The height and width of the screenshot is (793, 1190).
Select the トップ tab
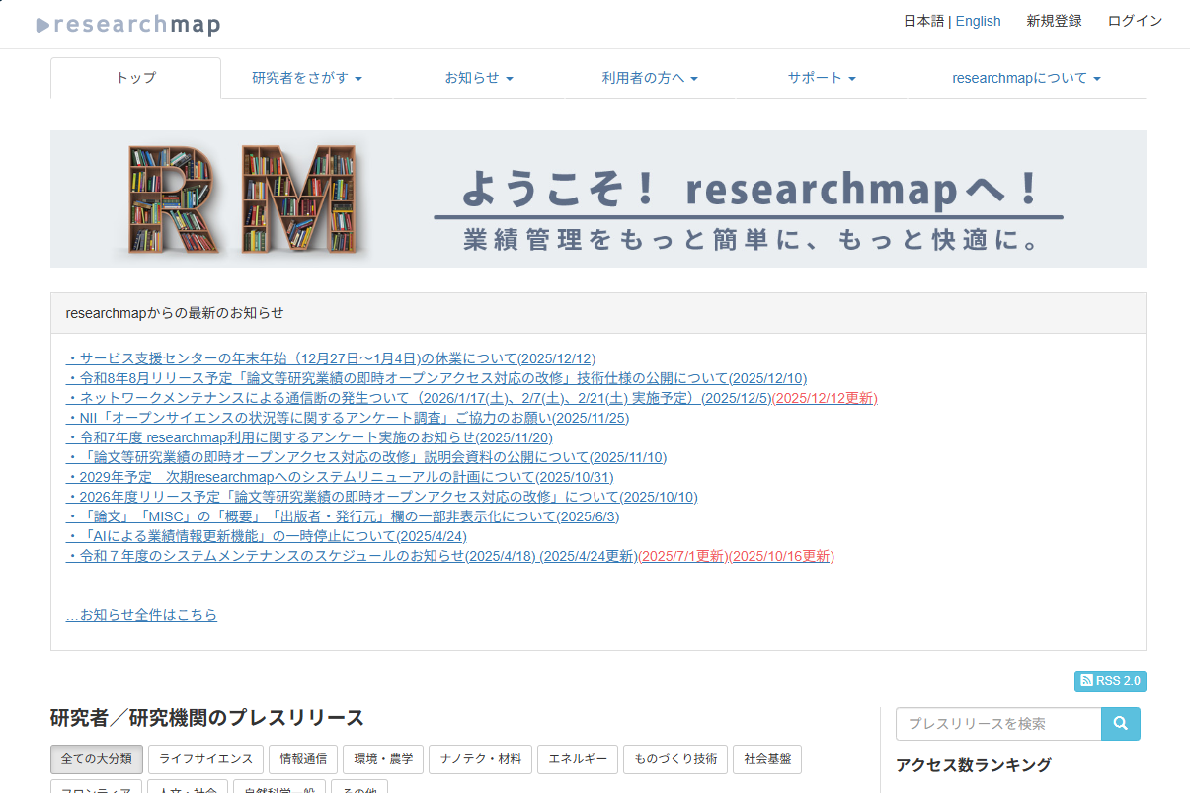136,78
